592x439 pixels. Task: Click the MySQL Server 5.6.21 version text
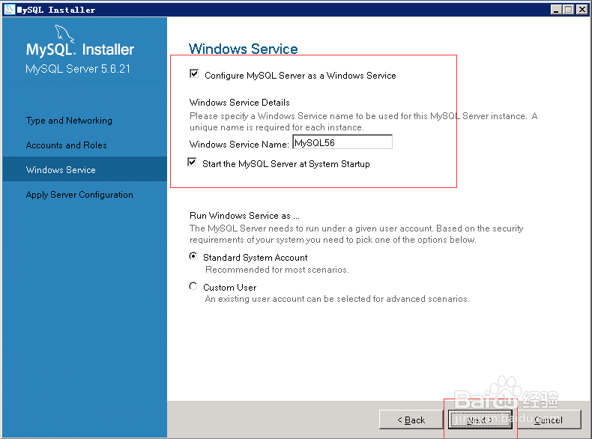78,69
